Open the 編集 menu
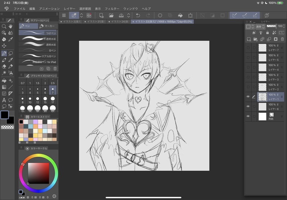 click(x=32, y=9)
